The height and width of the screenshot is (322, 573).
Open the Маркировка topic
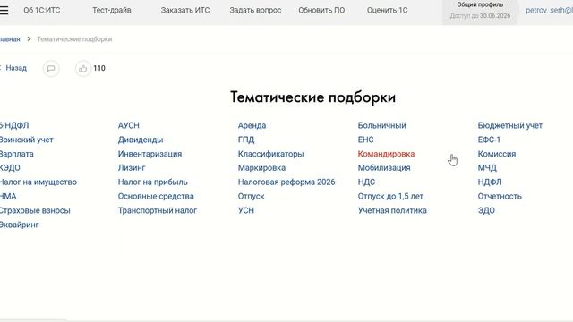coord(261,167)
